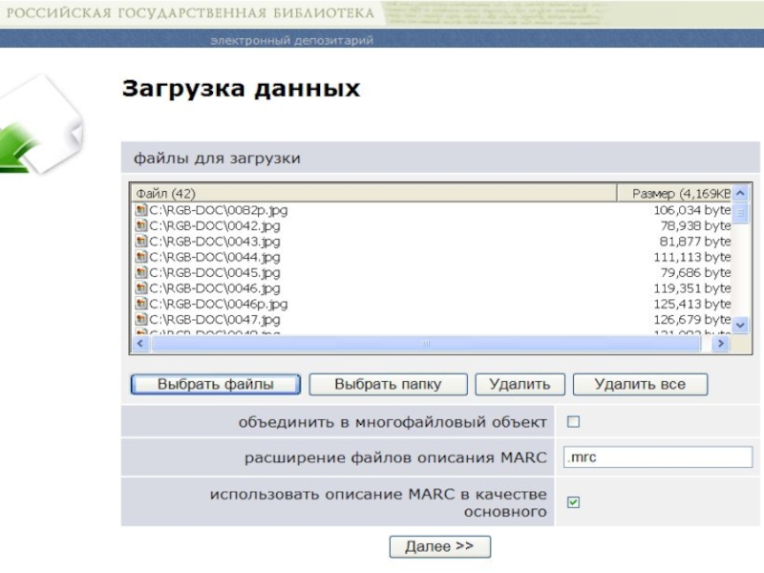764x573 pixels.
Task: Click the size value '111,113 byte'
Action: [x=691, y=257]
